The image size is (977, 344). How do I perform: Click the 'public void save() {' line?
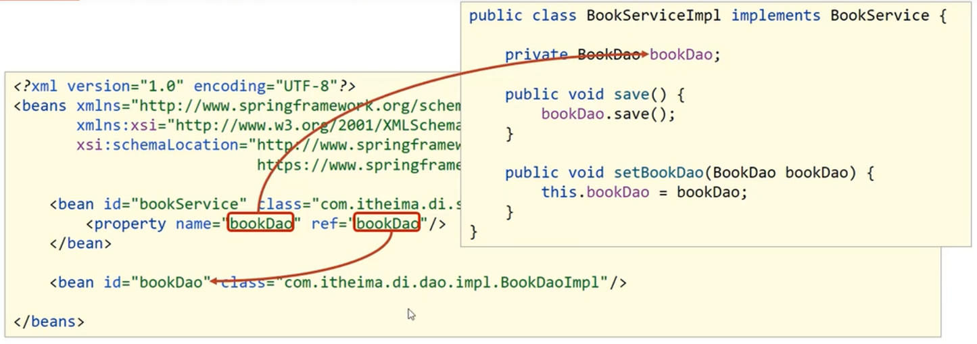pos(596,94)
